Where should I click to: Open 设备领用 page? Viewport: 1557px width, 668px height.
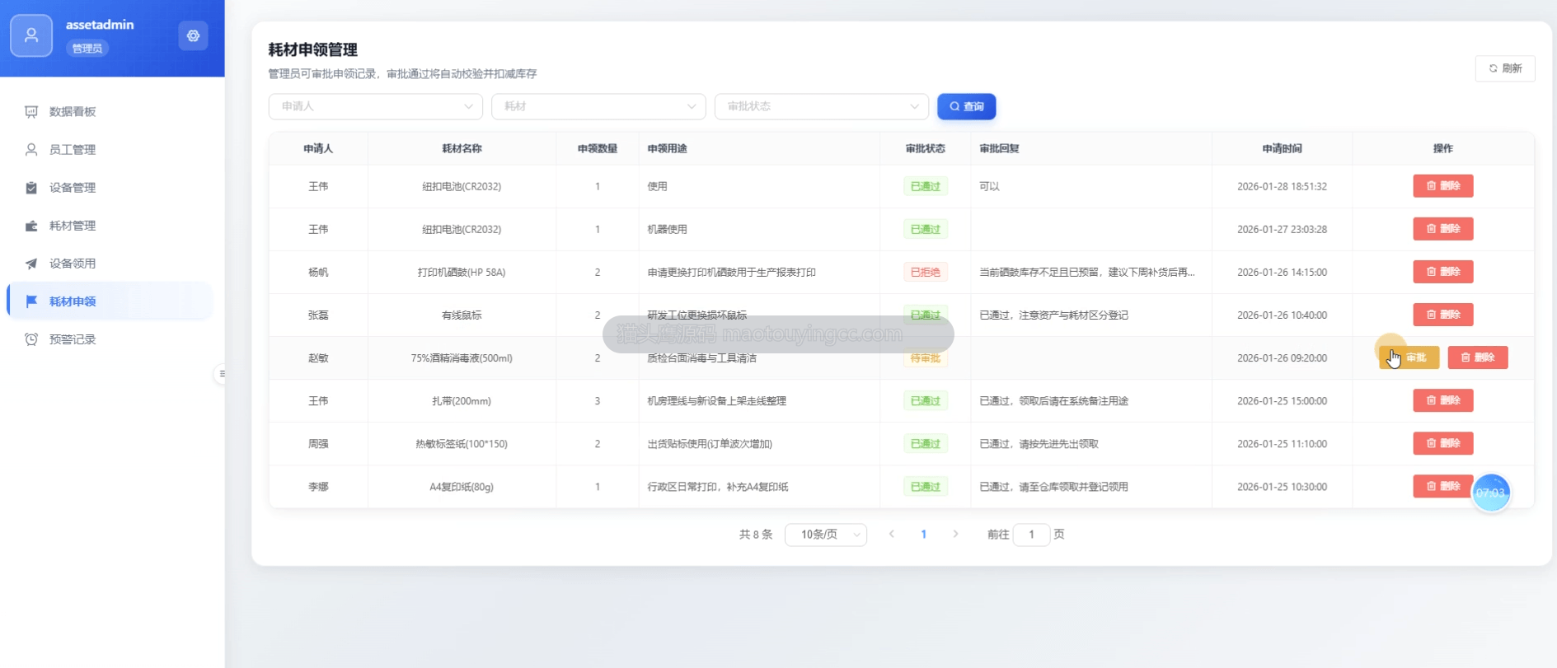tap(110, 263)
